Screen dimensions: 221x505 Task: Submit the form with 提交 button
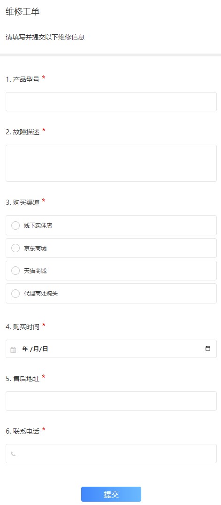[111, 494]
